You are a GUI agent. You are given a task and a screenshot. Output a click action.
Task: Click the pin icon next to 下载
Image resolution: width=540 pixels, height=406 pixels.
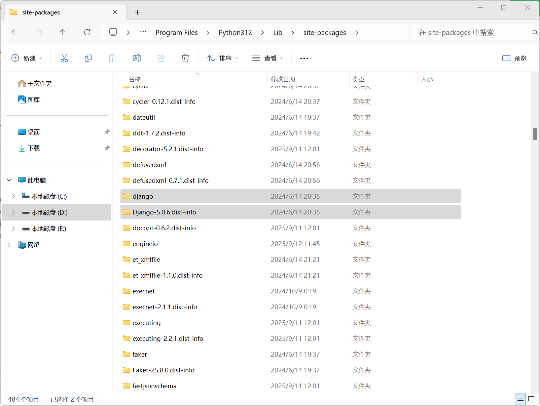(x=107, y=148)
